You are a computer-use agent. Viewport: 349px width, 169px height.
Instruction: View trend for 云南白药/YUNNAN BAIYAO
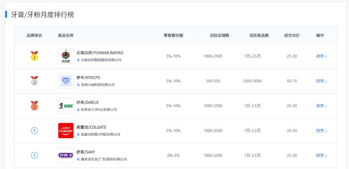pyautogui.click(x=320, y=56)
